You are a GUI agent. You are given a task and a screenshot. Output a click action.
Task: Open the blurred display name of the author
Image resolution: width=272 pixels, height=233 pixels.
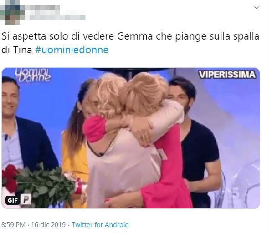tap(43, 8)
